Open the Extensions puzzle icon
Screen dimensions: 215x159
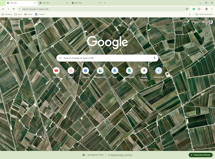pos(199,9)
